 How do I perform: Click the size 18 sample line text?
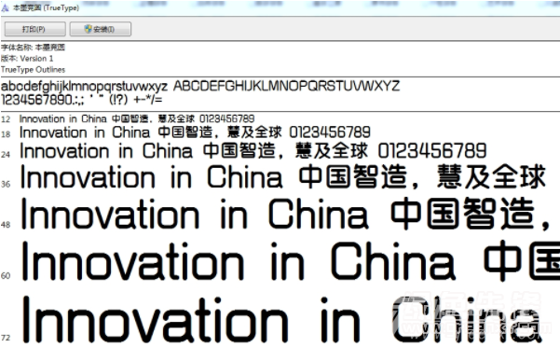pos(195,132)
